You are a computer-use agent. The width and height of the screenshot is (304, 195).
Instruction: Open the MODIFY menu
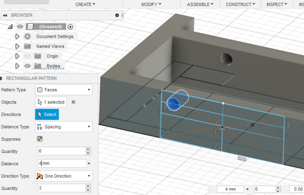151,4
